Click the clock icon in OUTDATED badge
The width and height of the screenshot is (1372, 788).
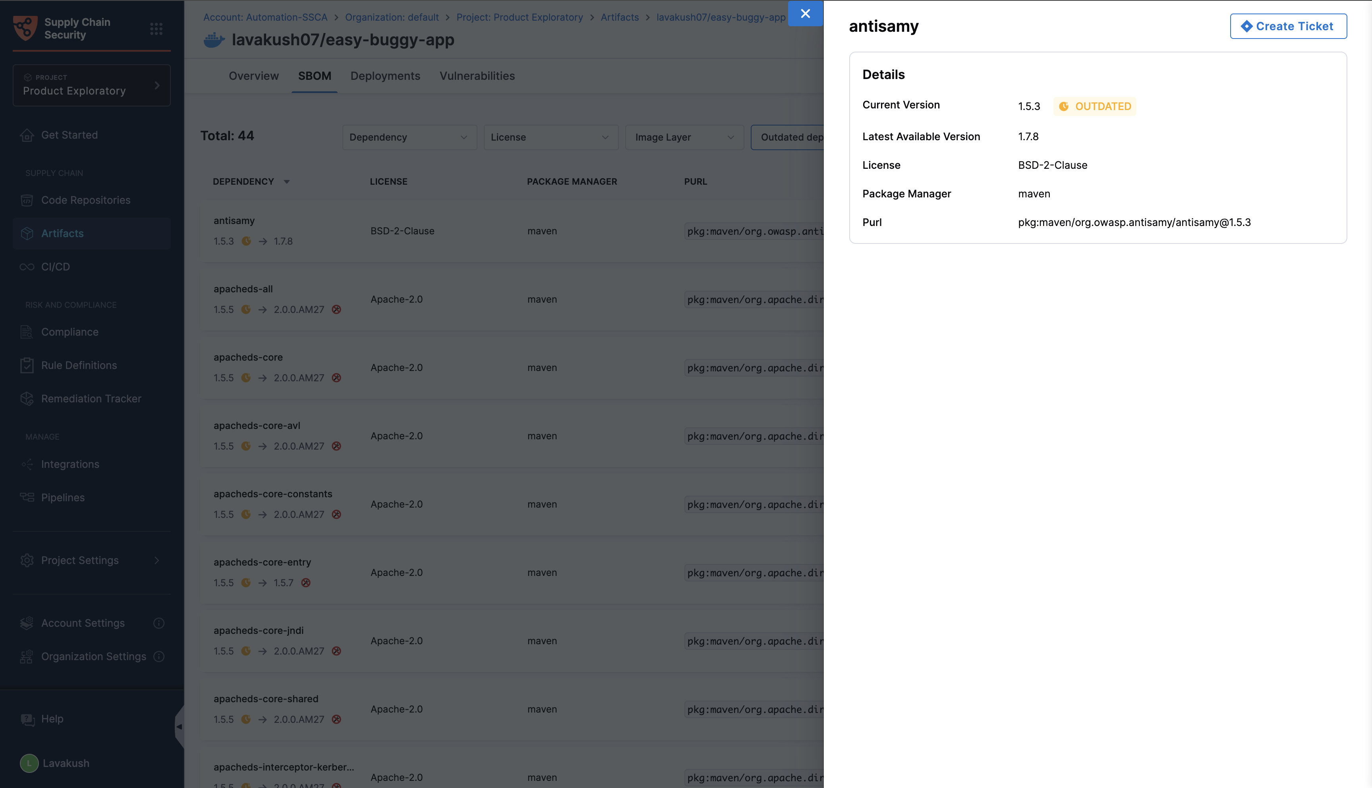point(1063,106)
